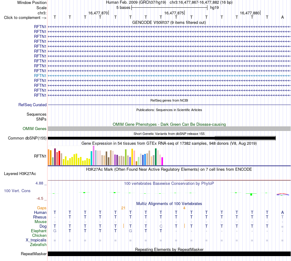Image resolution: width=291 pixels, height=261 pixels.
Task: Open 'Short Genetic Variants from dbSNP release 155'
Action: [x=169, y=134]
